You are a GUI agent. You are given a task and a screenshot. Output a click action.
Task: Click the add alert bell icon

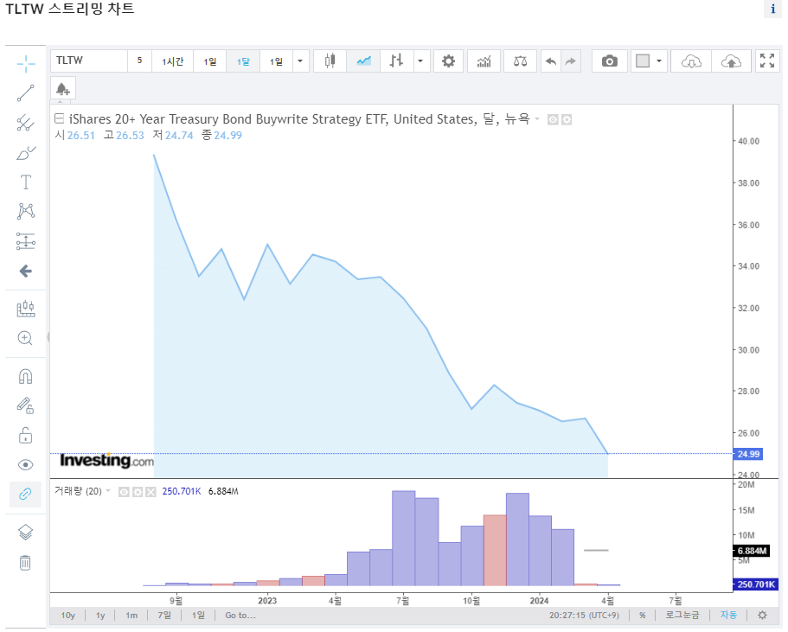pos(63,89)
